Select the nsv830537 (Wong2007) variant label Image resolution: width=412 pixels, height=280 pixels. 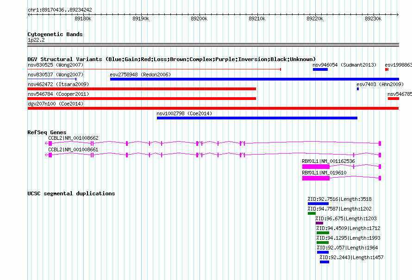(56, 75)
